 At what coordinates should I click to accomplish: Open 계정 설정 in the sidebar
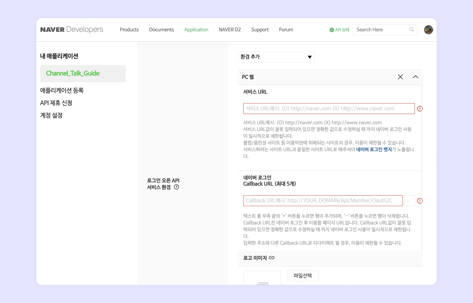(x=51, y=115)
